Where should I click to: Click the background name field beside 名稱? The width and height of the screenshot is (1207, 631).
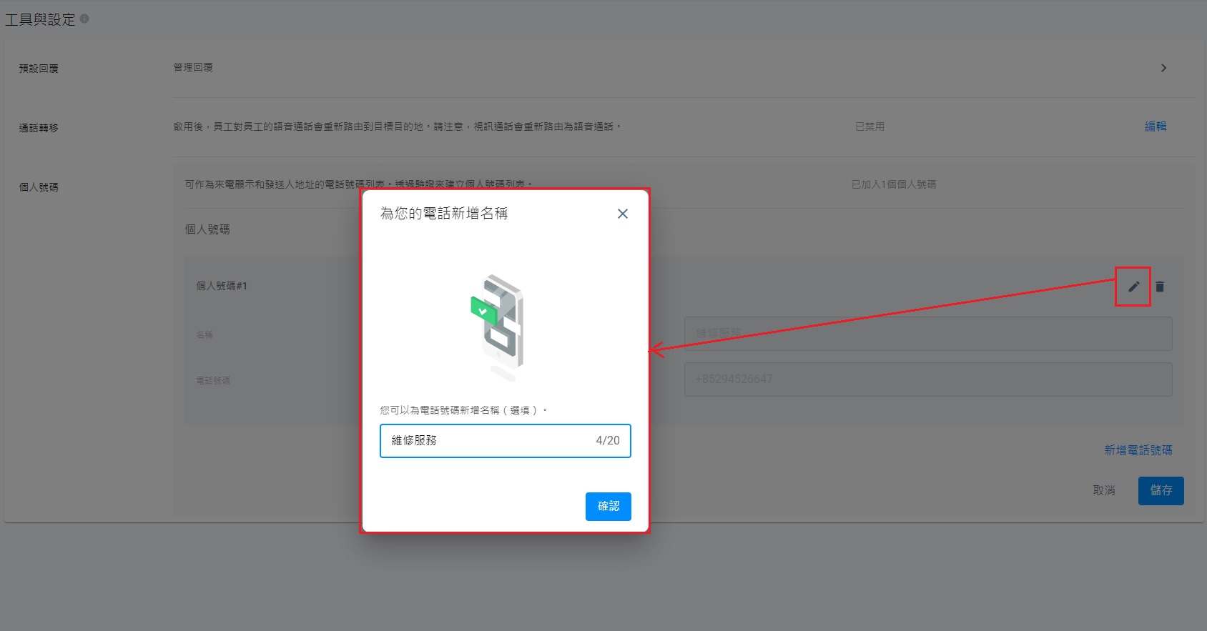[928, 334]
